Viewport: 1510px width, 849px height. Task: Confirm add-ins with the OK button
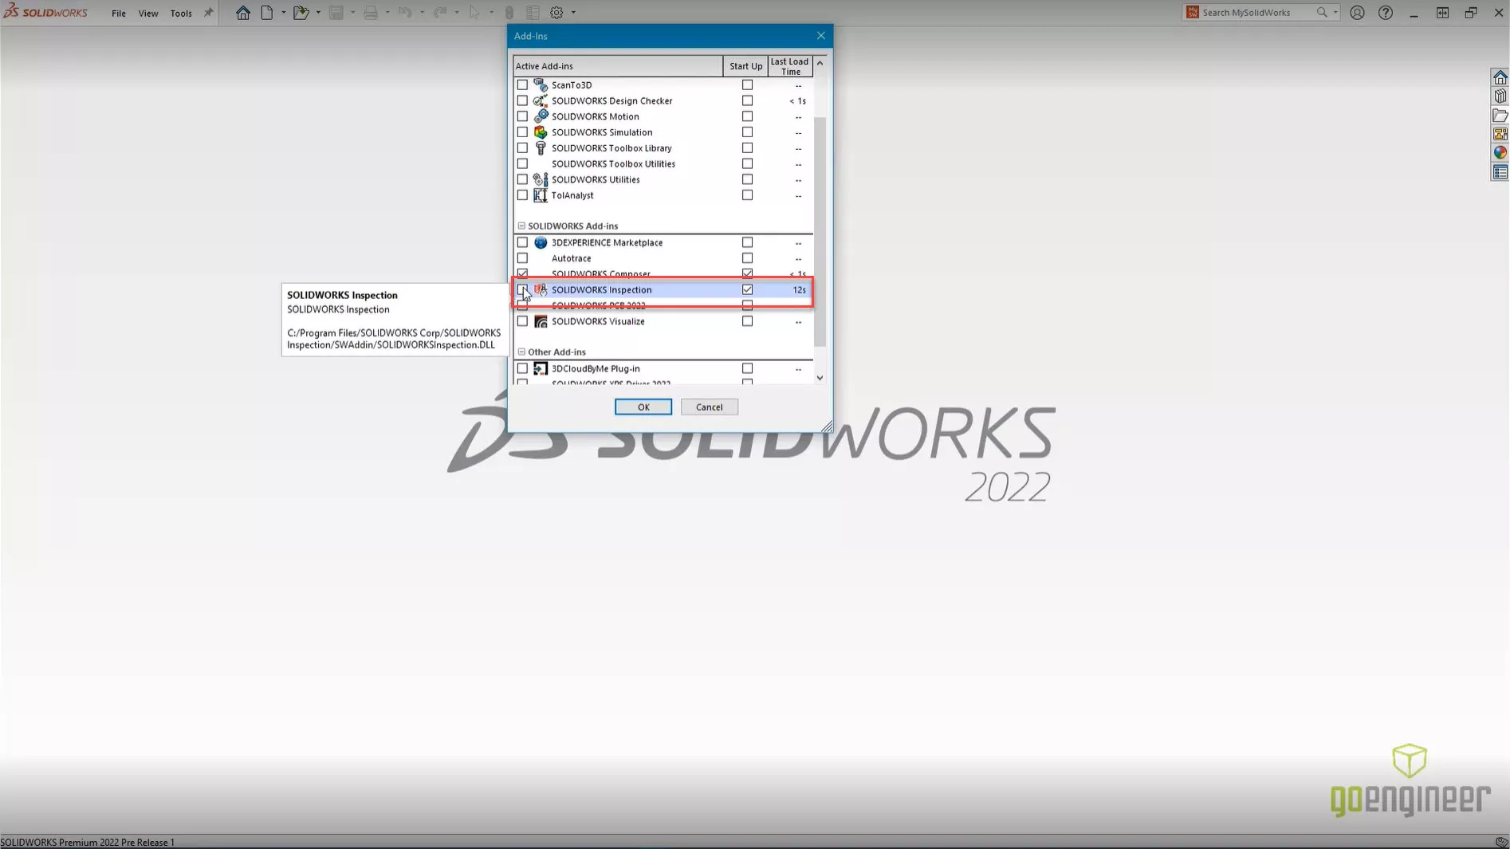pos(643,407)
